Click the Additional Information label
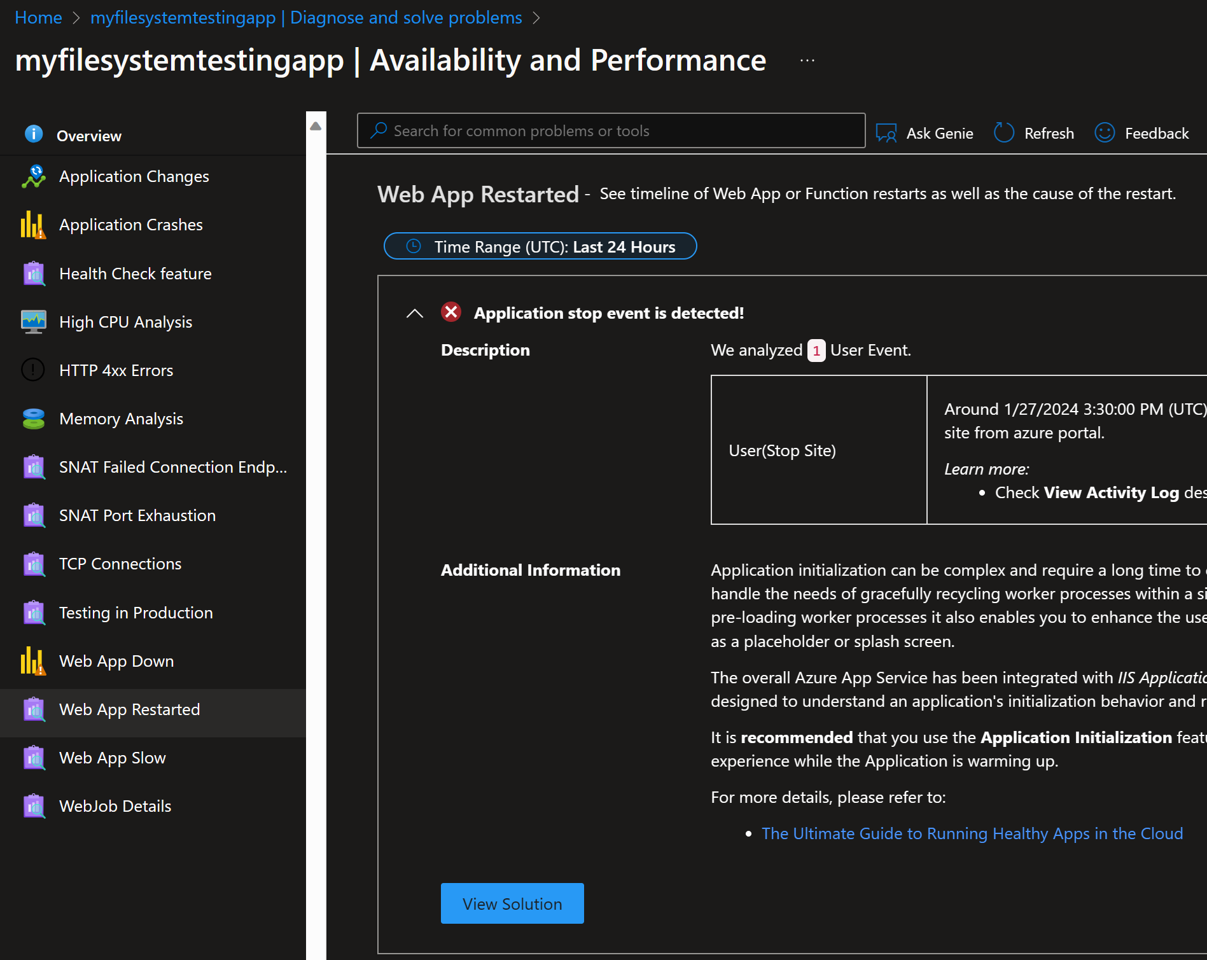 click(531, 570)
